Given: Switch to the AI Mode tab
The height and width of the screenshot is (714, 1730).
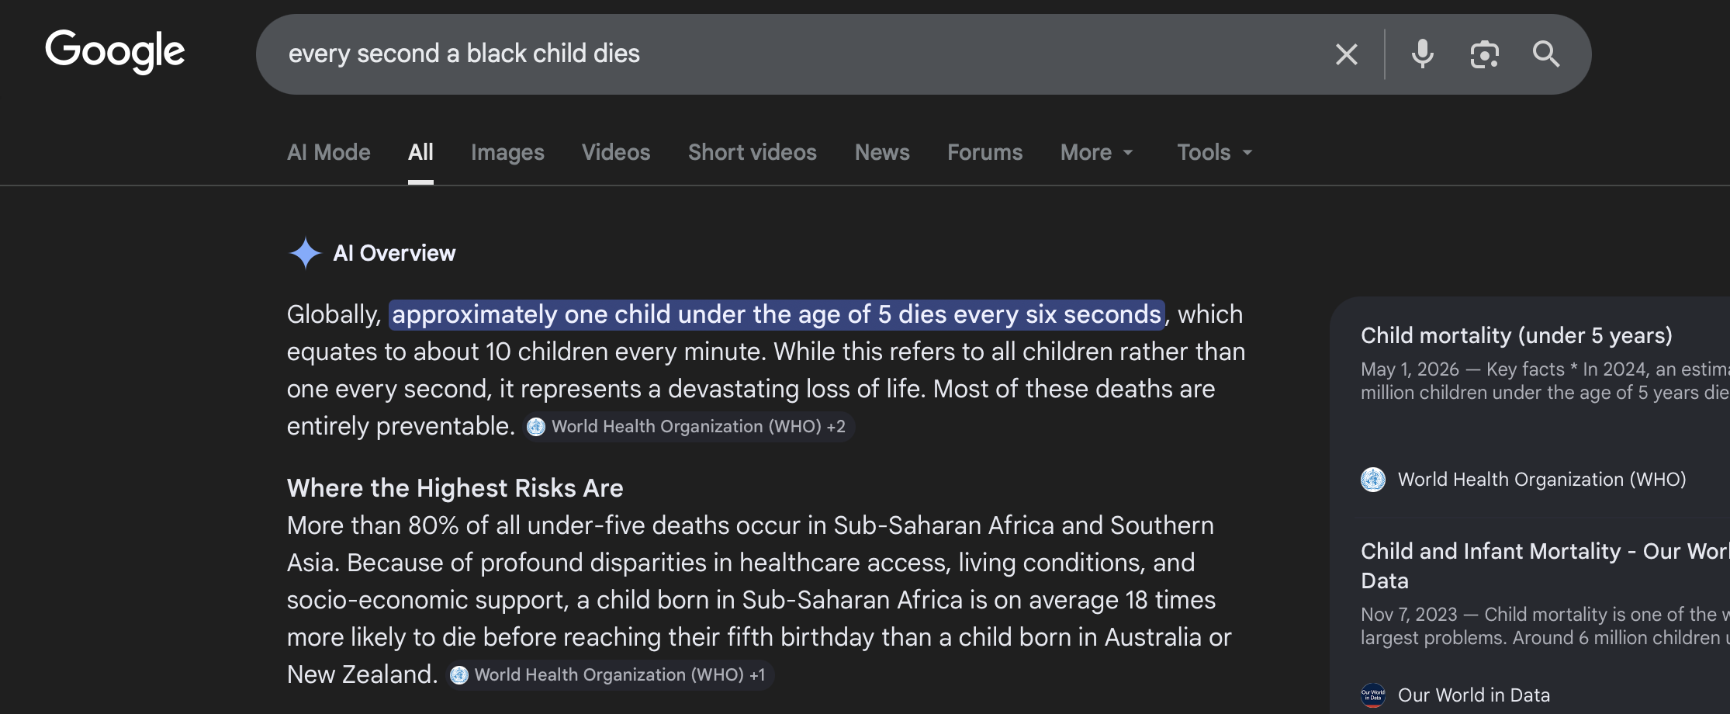Looking at the screenshot, I should (329, 152).
